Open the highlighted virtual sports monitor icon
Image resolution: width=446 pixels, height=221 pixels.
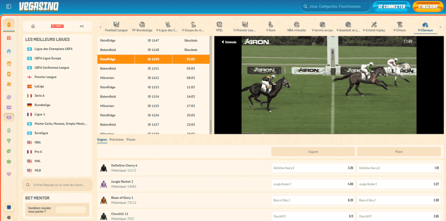pyautogui.click(x=9, y=118)
